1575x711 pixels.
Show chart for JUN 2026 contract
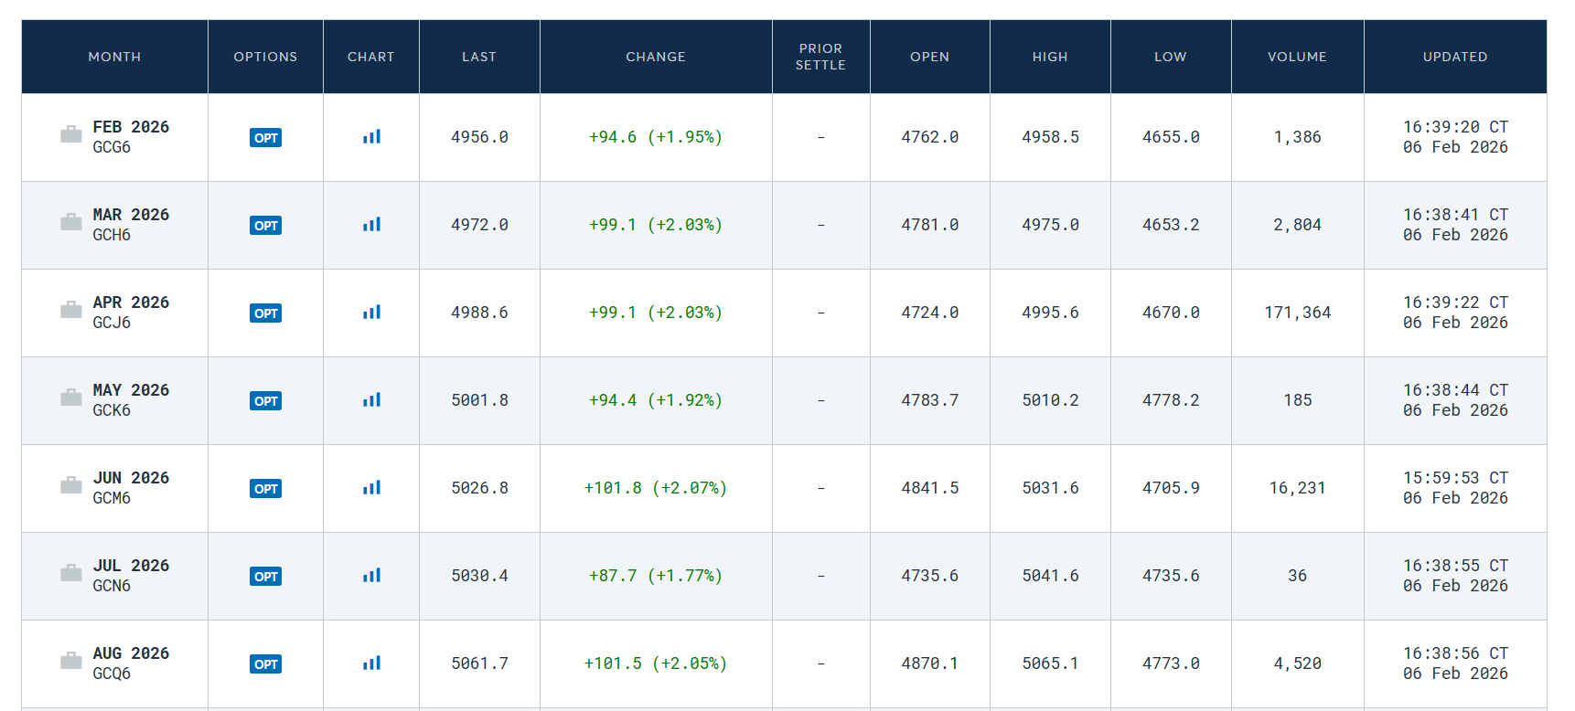click(371, 488)
